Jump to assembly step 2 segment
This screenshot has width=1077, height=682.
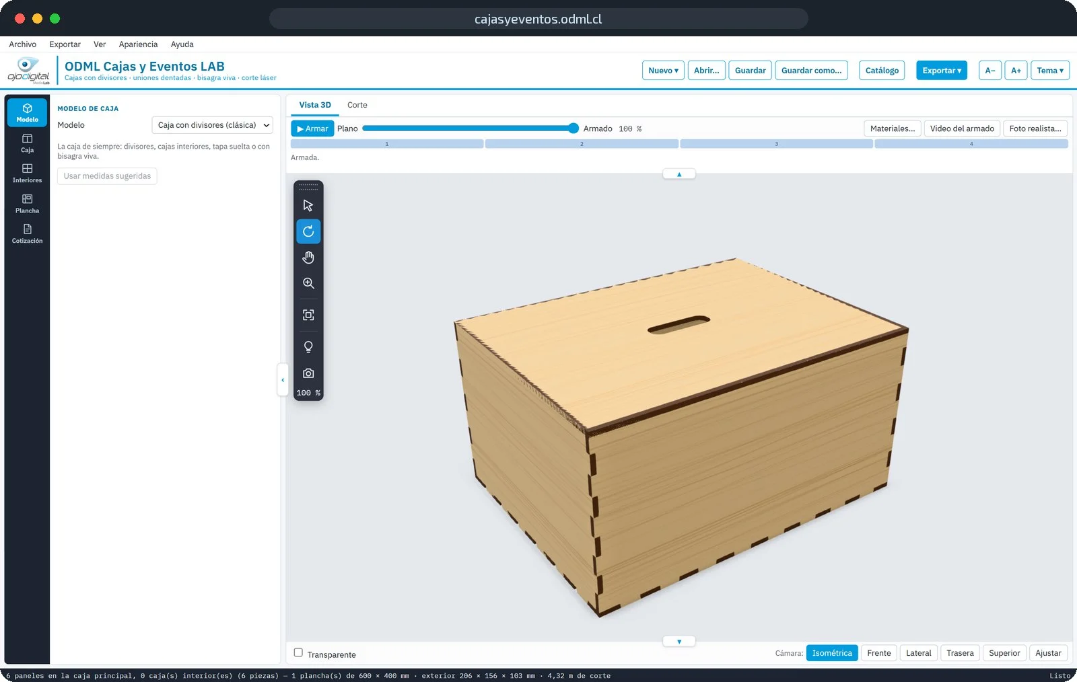click(582, 144)
